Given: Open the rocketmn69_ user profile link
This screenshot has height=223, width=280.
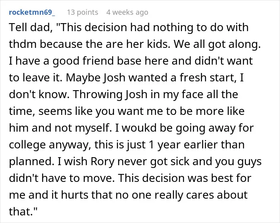Looking at the screenshot, I should [32, 12].
